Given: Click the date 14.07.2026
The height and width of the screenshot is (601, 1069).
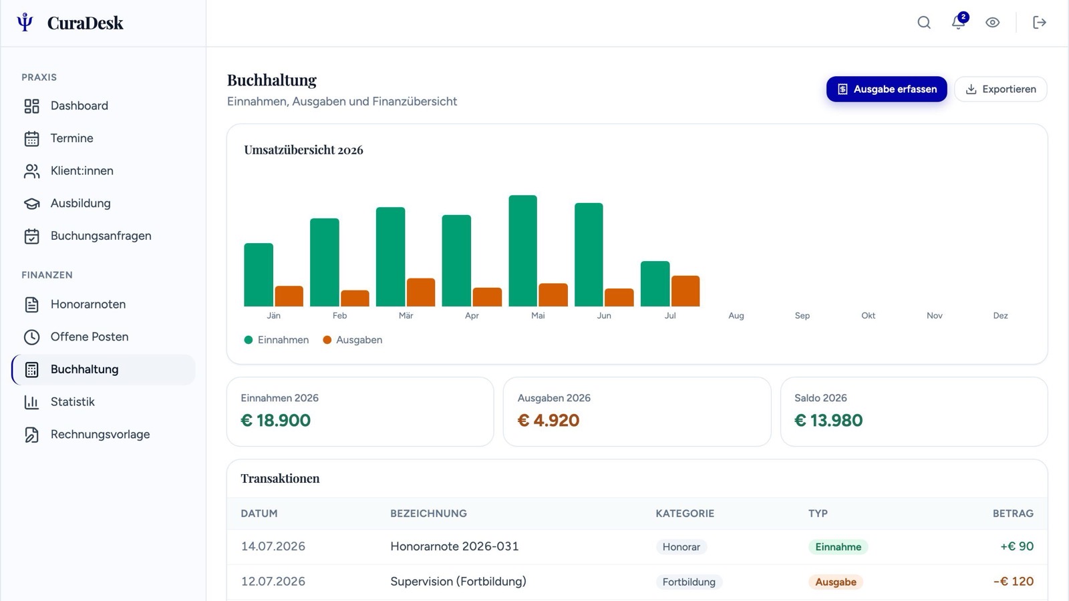Looking at the screenshot, I should click(x=273, y=546).
